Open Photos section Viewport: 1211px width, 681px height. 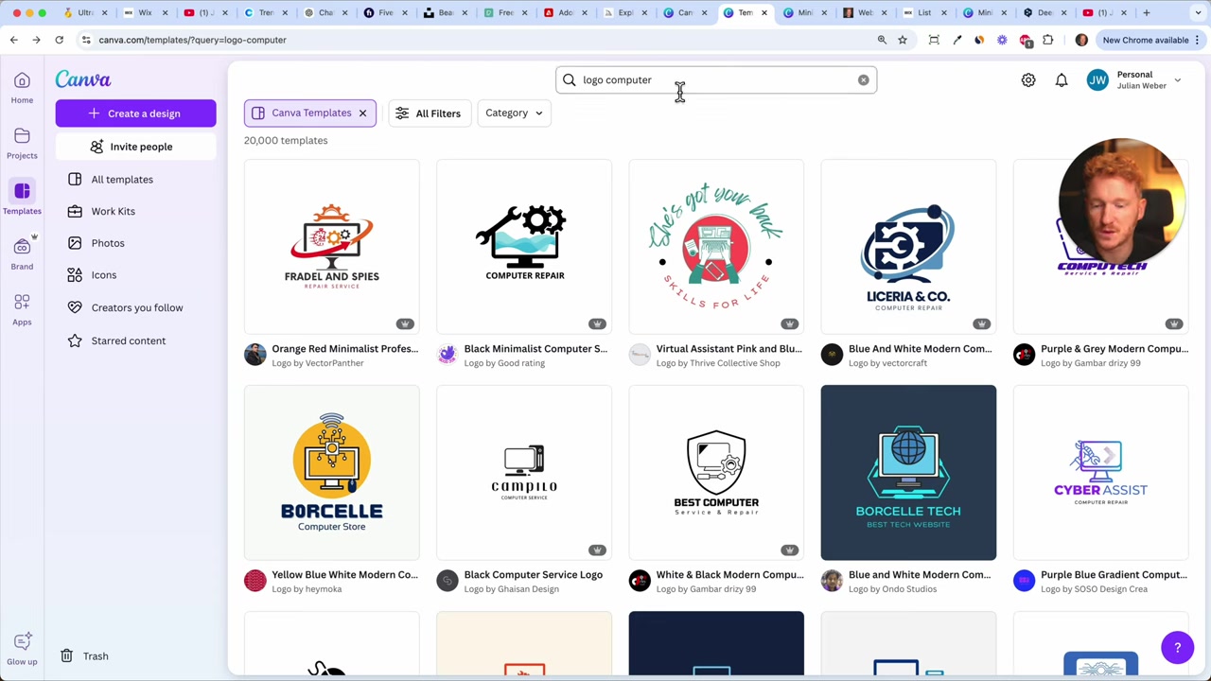pyautogui.click(x=108, y=243)
